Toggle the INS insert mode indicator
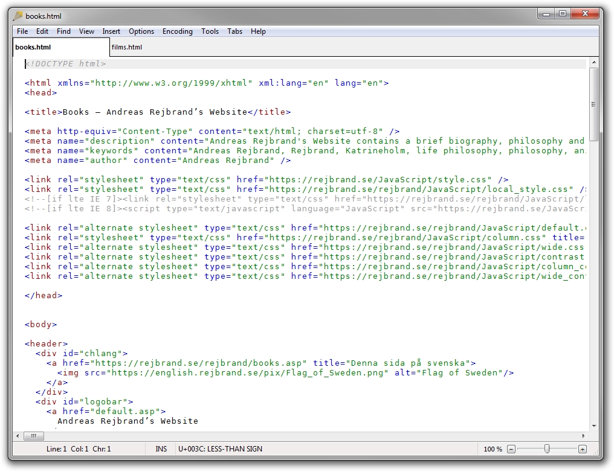This screenshot has width=614, height=472. tap(161, 449)
